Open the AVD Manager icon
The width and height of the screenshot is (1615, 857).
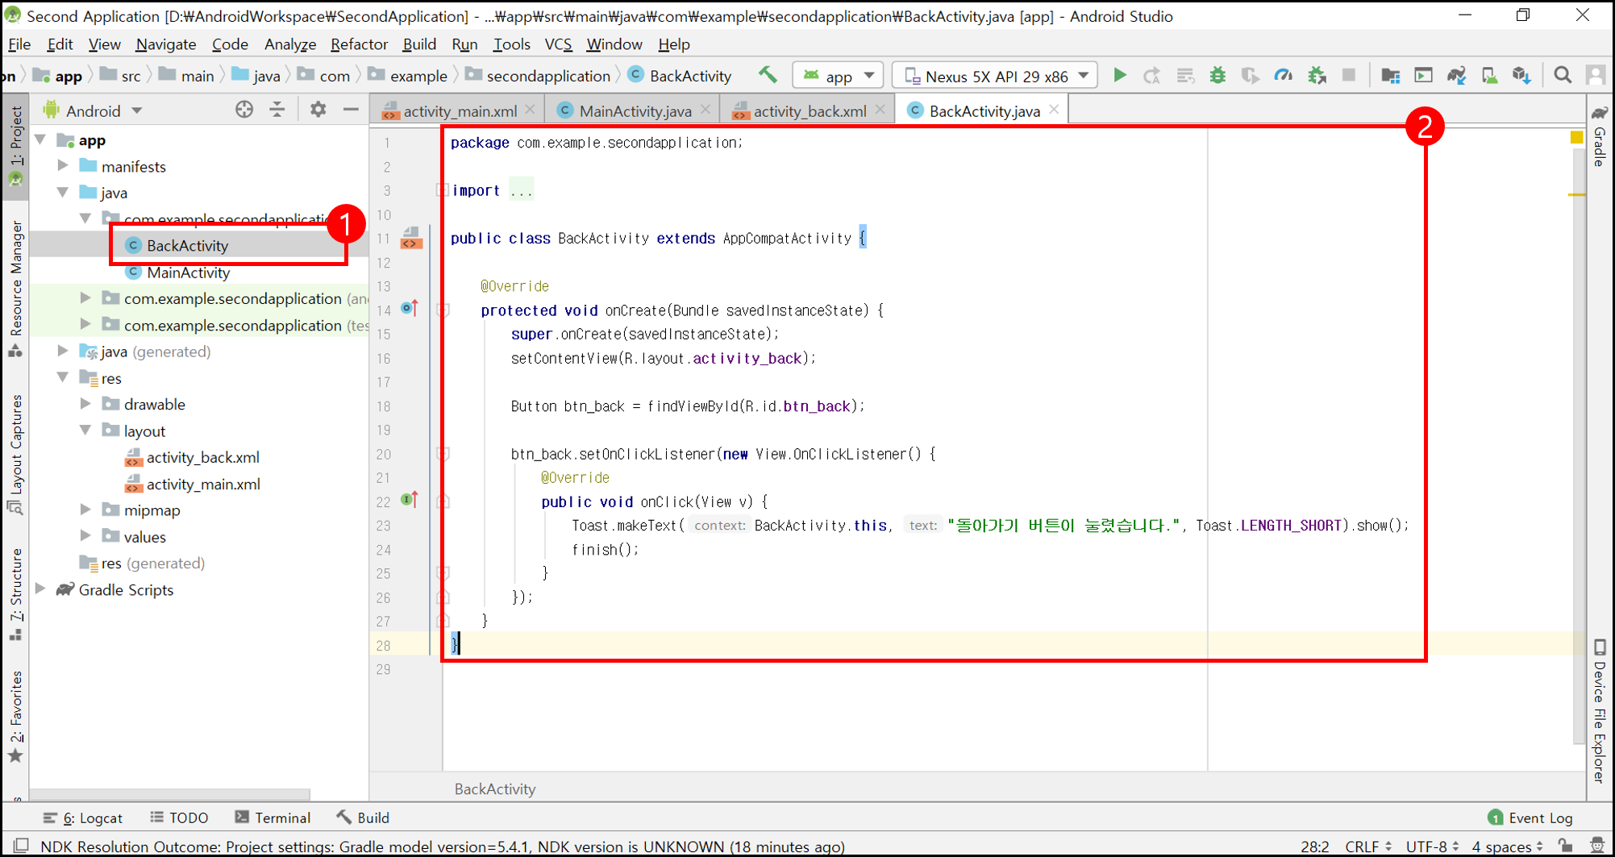click(1489, 75)
